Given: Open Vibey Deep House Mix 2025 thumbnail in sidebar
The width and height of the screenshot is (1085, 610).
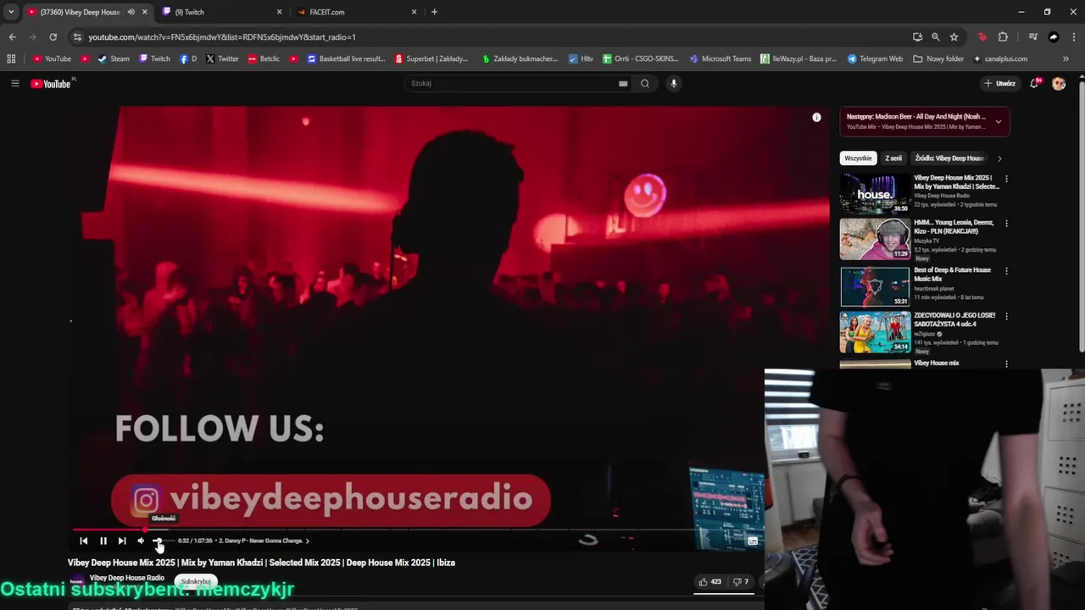Looking at the screenshot, I should tap(875, 193).
